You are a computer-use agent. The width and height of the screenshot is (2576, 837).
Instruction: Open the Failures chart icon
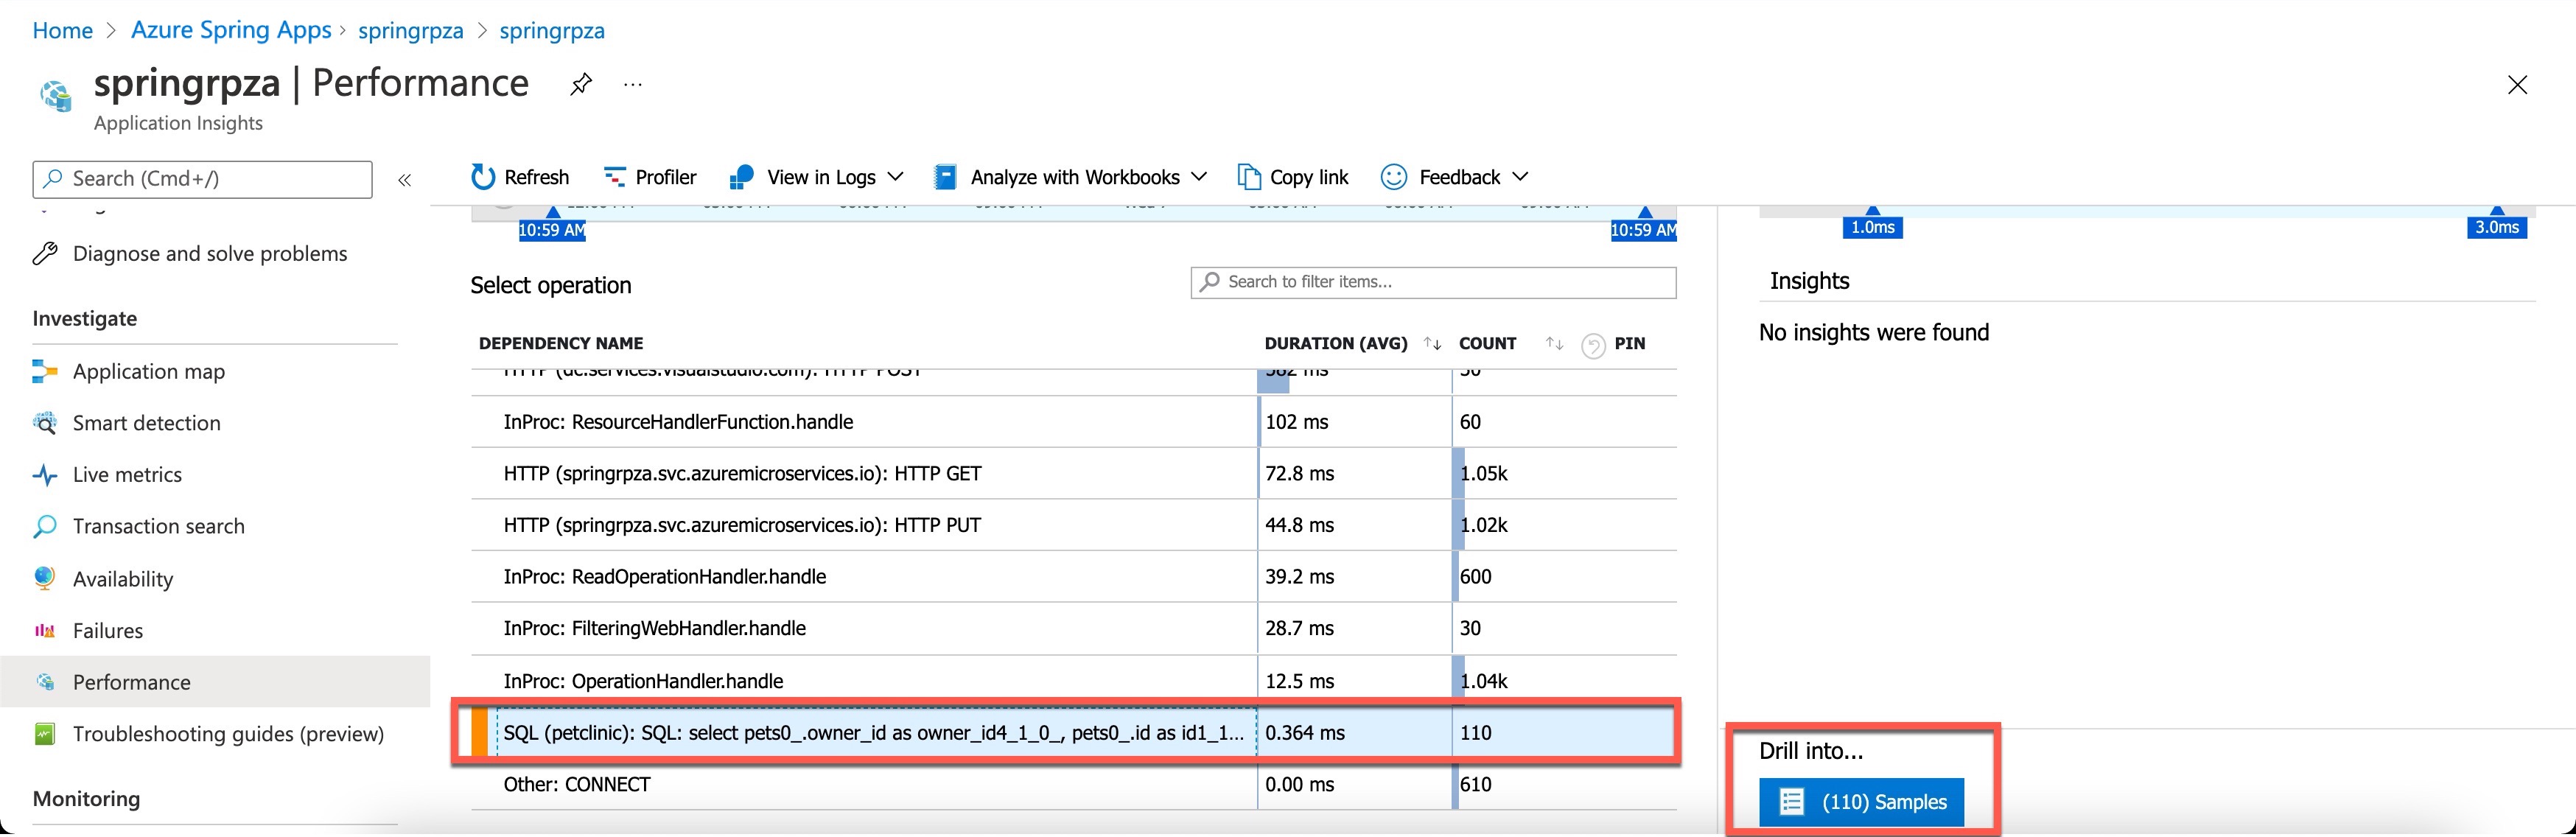44,630
